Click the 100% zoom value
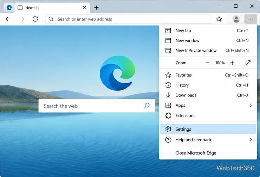The width and height of the screenshot is (260, 177). coord(220,63)
